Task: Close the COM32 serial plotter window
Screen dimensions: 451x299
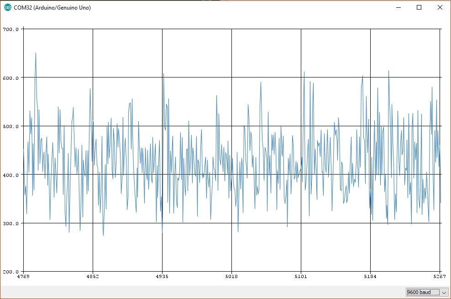Action: (440, 7)
